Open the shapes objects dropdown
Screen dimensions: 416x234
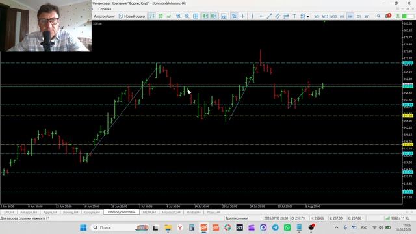pyautogui.click(x=305, y=16)
